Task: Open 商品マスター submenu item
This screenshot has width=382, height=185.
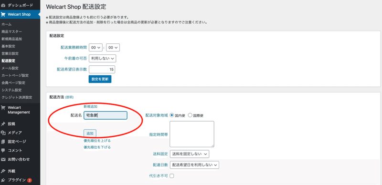Action: click(x=11, y=31)
